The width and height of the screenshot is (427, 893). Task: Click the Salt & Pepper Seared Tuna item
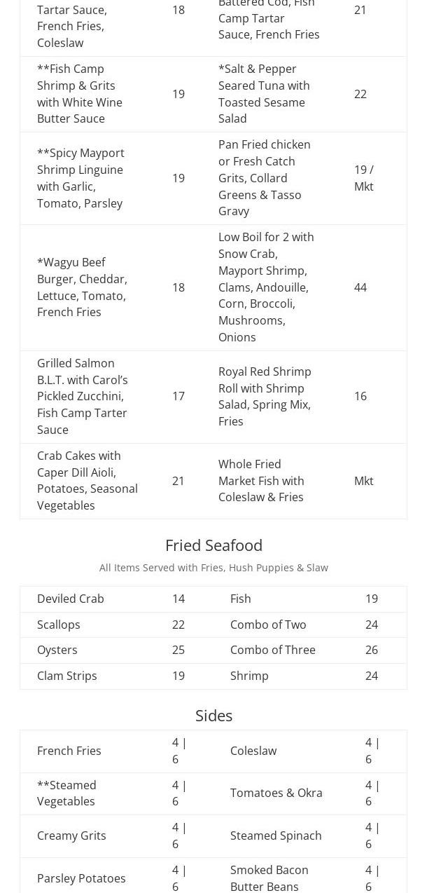(x=264, y=94)
